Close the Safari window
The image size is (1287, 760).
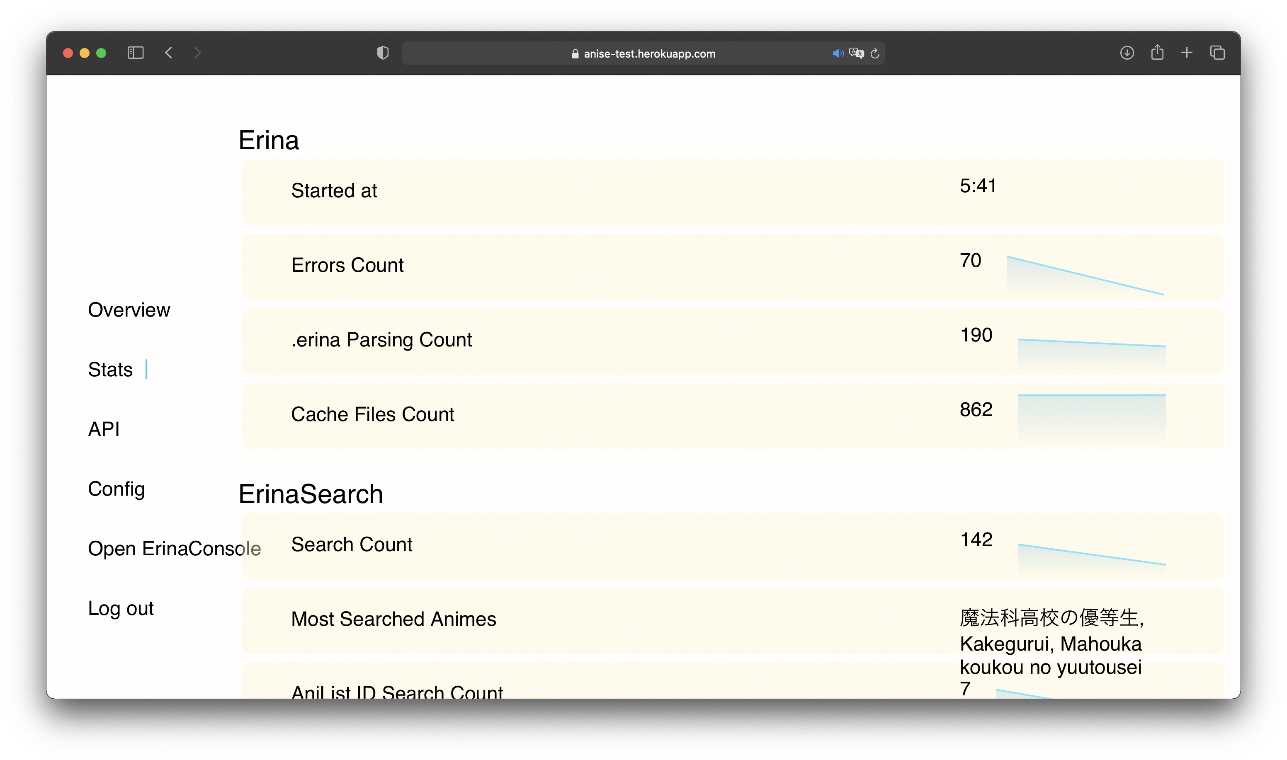pos(68,53)
